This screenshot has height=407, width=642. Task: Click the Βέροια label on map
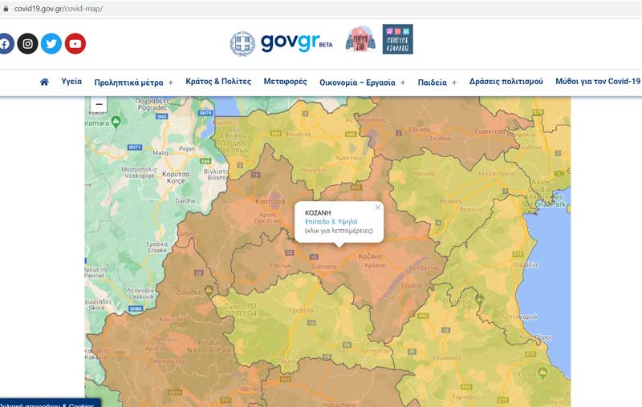(x=450, y=201)
